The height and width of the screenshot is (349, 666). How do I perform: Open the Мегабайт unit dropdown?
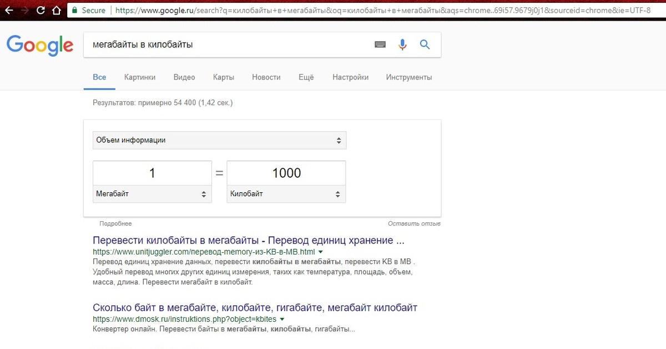(x=152, y=194)
